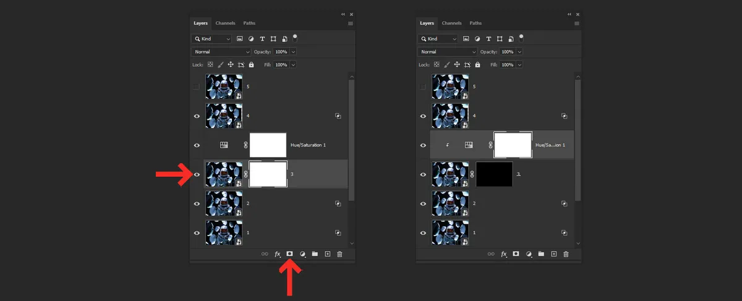742x301 pixels.
Task: Lock all padlock icon in right panel
Action: [477, 64]
